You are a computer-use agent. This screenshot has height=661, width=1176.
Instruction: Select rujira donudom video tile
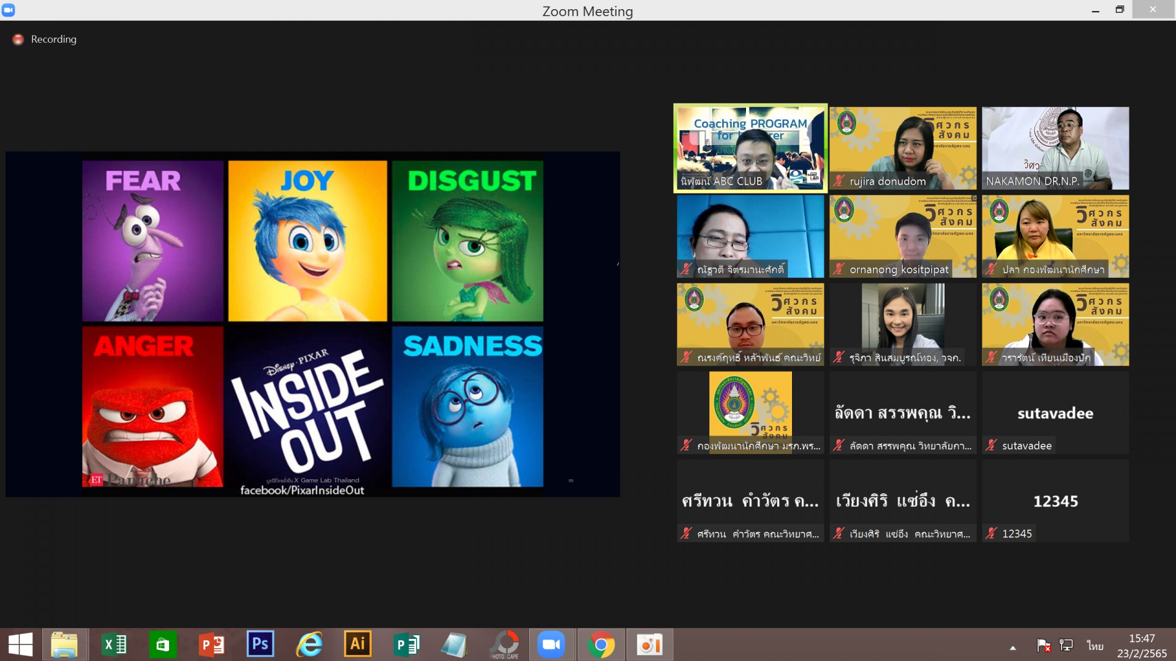[x=903, y=148]
